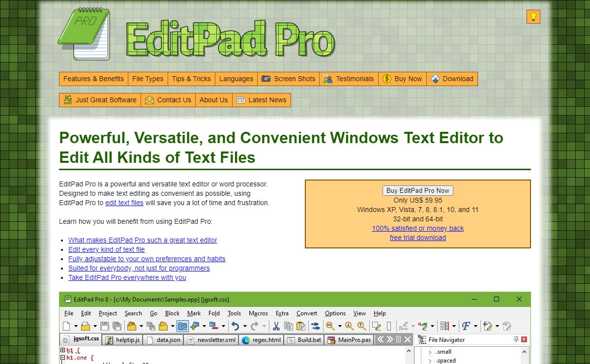Click the find next down-arrow magnifier
This screenshot has width=590, height=364.
click(x=349, y=326)
